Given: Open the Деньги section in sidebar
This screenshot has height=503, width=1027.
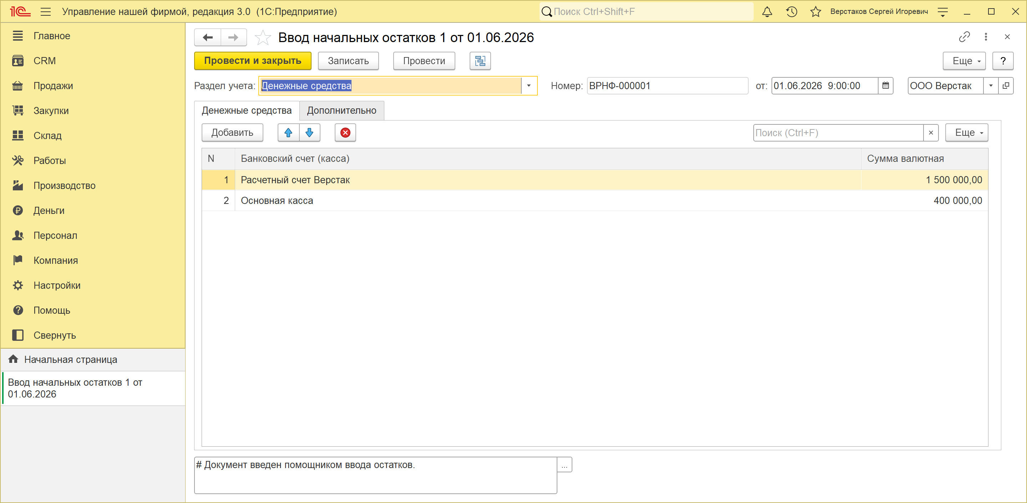Looking at the screenshot, I should pyautogui.click(x=49, y=210).
